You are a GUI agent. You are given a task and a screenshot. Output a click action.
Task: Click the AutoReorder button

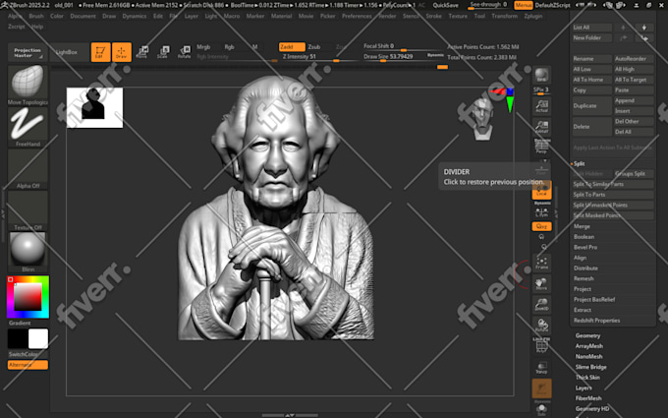click(633, 59)
